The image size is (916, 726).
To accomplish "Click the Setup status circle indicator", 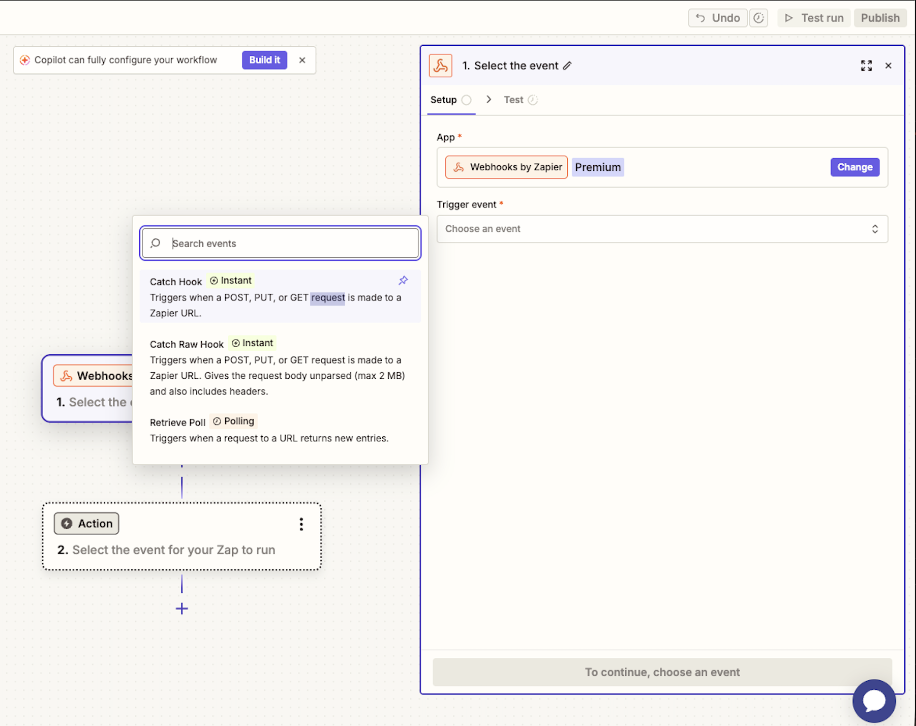I will pos(467,100).
